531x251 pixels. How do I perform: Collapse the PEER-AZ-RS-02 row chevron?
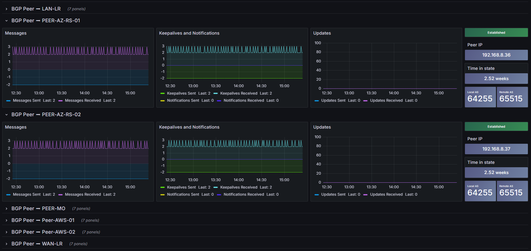(7, 115)
